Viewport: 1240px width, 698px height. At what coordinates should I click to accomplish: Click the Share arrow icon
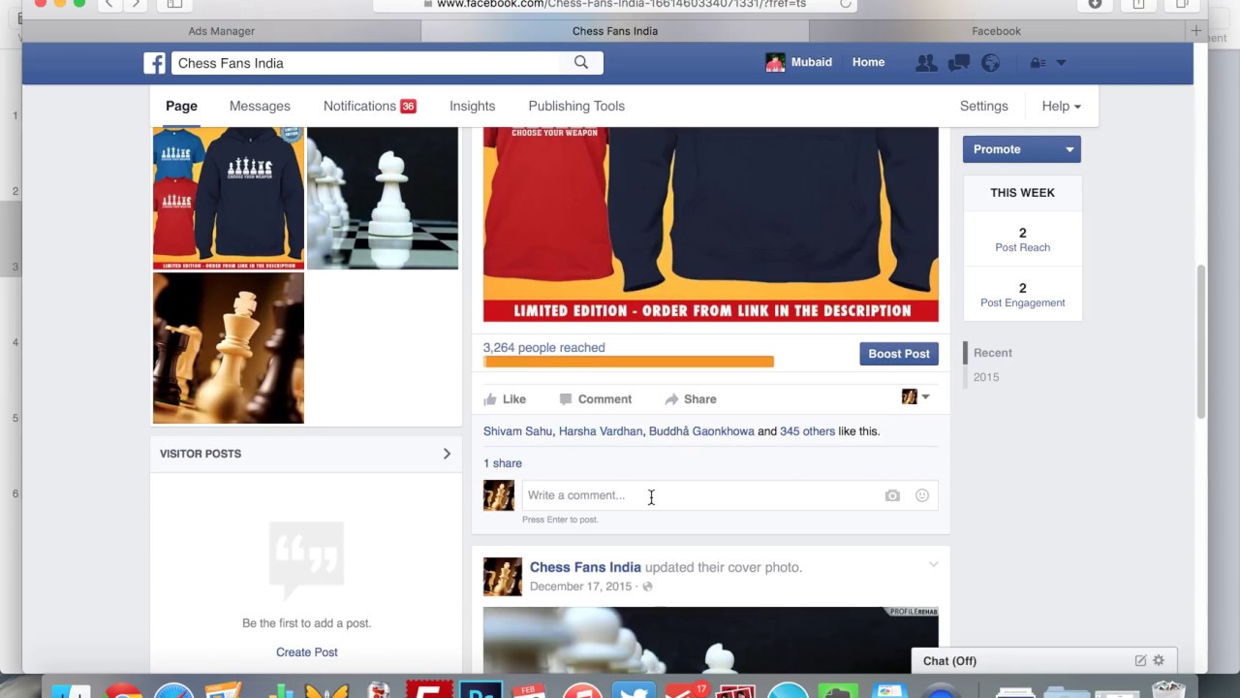click(671, 398)
